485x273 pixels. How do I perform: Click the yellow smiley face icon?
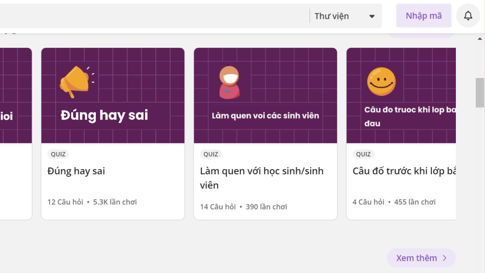point(381,82)
